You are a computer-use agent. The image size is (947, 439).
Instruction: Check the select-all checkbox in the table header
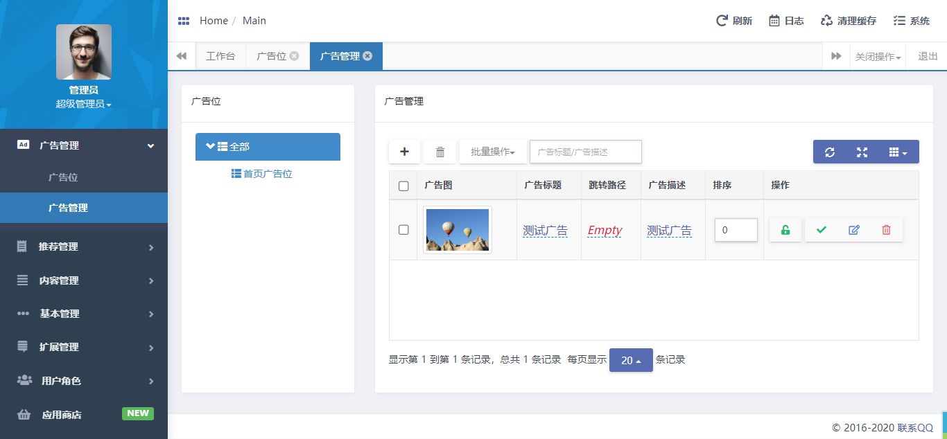pyautogui.click(x=403, y=186)
